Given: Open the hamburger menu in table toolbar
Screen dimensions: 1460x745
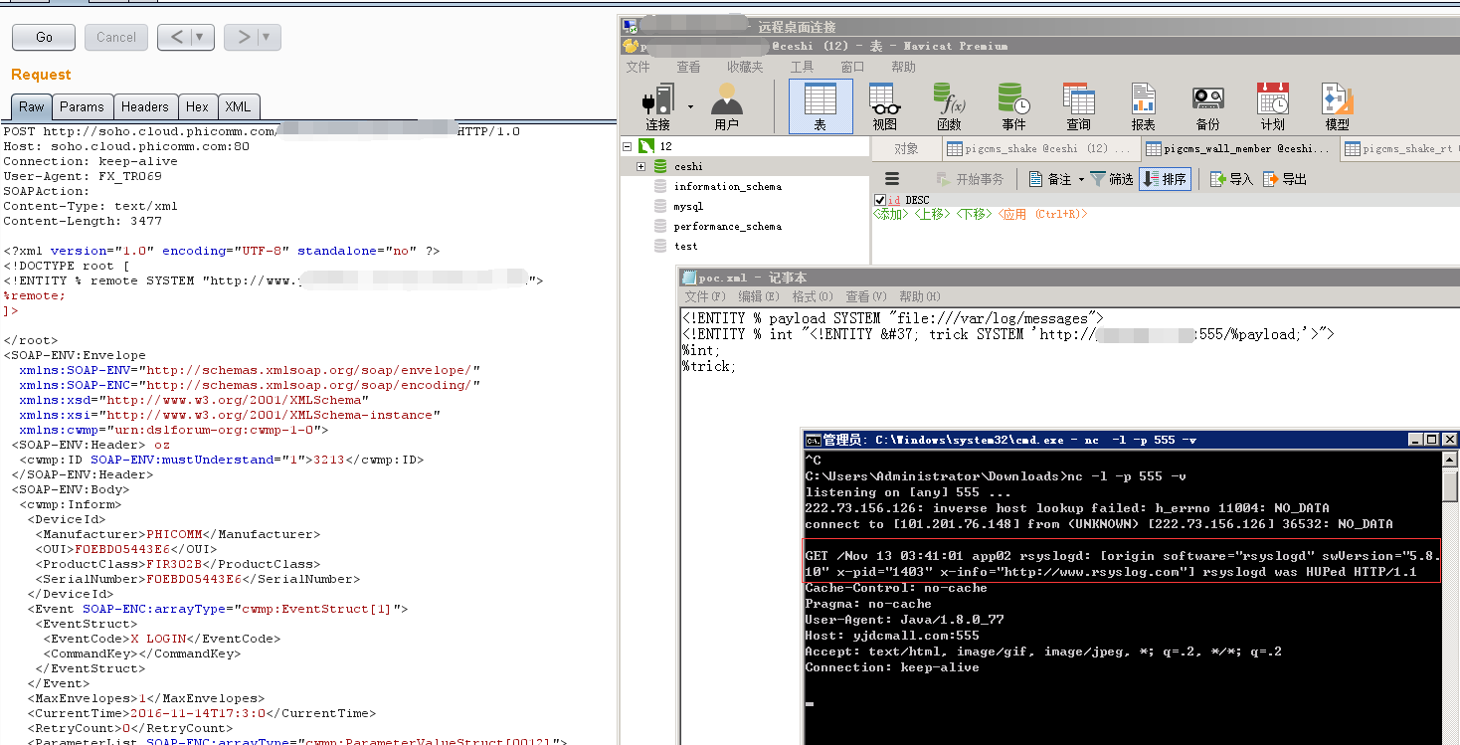Looking at the screenshot, I should pos(892,179).
